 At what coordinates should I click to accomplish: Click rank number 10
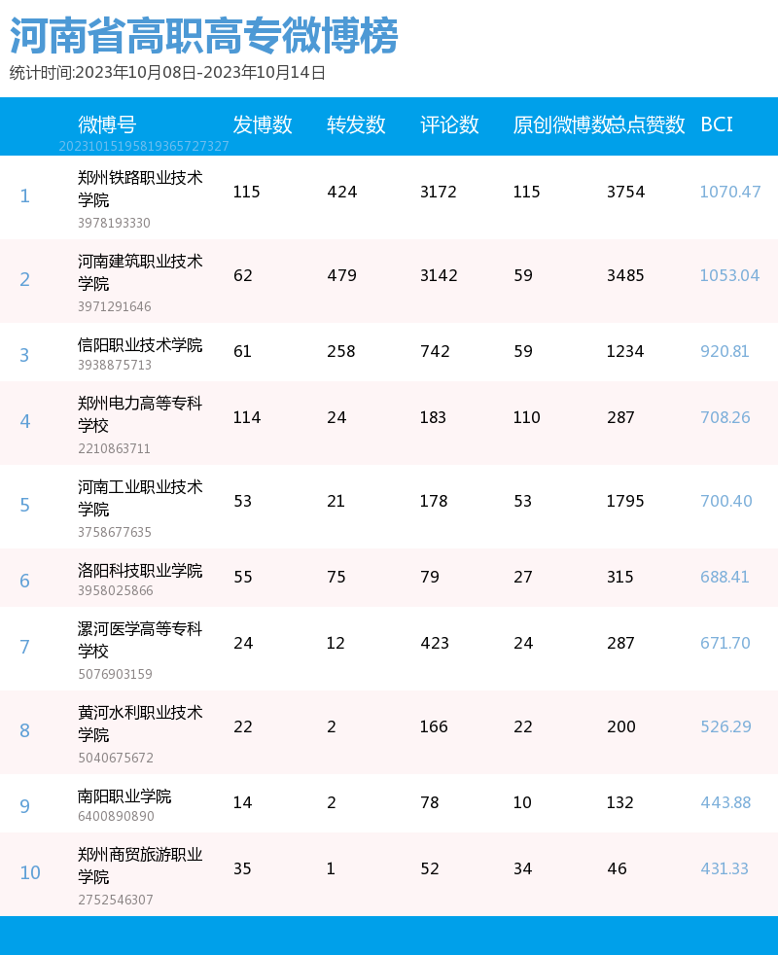click(x=30, y=872)
